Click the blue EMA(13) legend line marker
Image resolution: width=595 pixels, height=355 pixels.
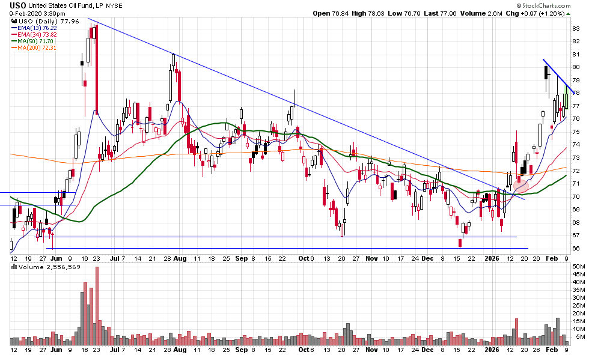[14, 28]
